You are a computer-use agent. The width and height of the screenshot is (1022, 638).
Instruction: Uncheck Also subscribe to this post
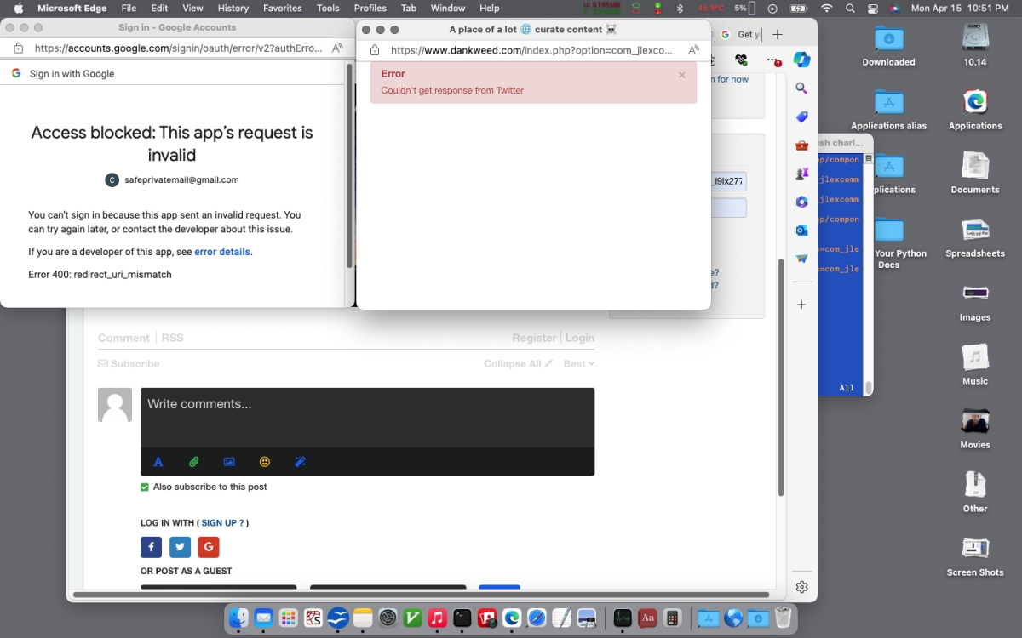click(145, 487)
